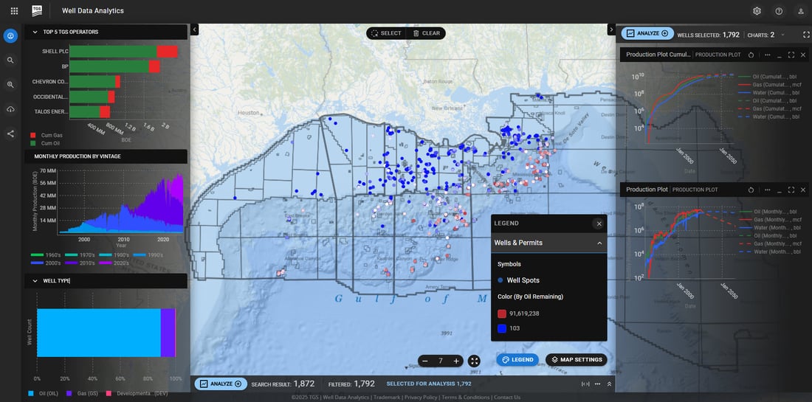Click the fit-to-extent map icon
The width and height of the screenshot is (812, 402).
pos(474,361)
